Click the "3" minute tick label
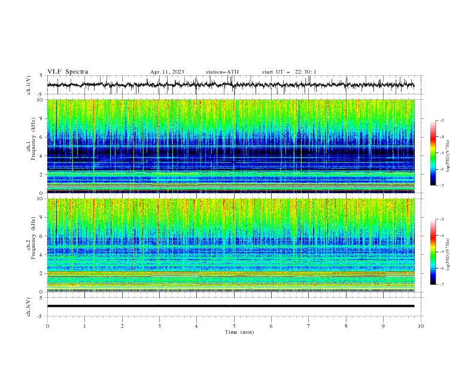474x366 pixels. pyautogui.click(x=159, y=326)
